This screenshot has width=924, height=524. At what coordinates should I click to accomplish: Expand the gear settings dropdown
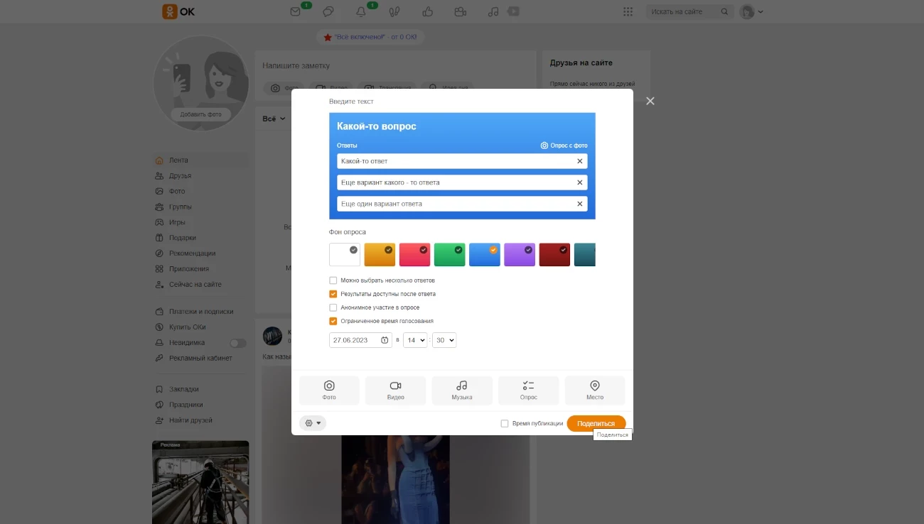pos(313,423)
